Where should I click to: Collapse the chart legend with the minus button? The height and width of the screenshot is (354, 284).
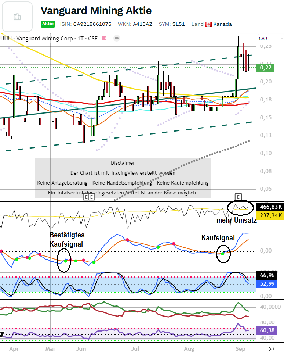pos(117,38)
